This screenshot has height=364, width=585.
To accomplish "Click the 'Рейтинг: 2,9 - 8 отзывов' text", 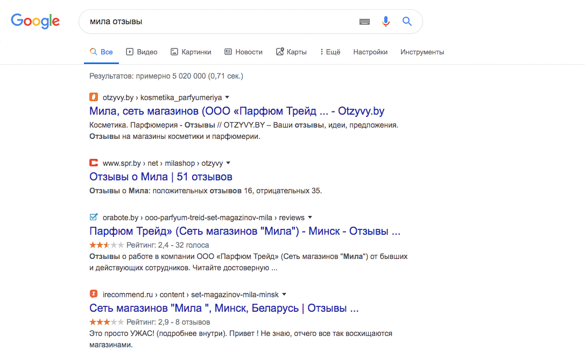I will [168, 322].
